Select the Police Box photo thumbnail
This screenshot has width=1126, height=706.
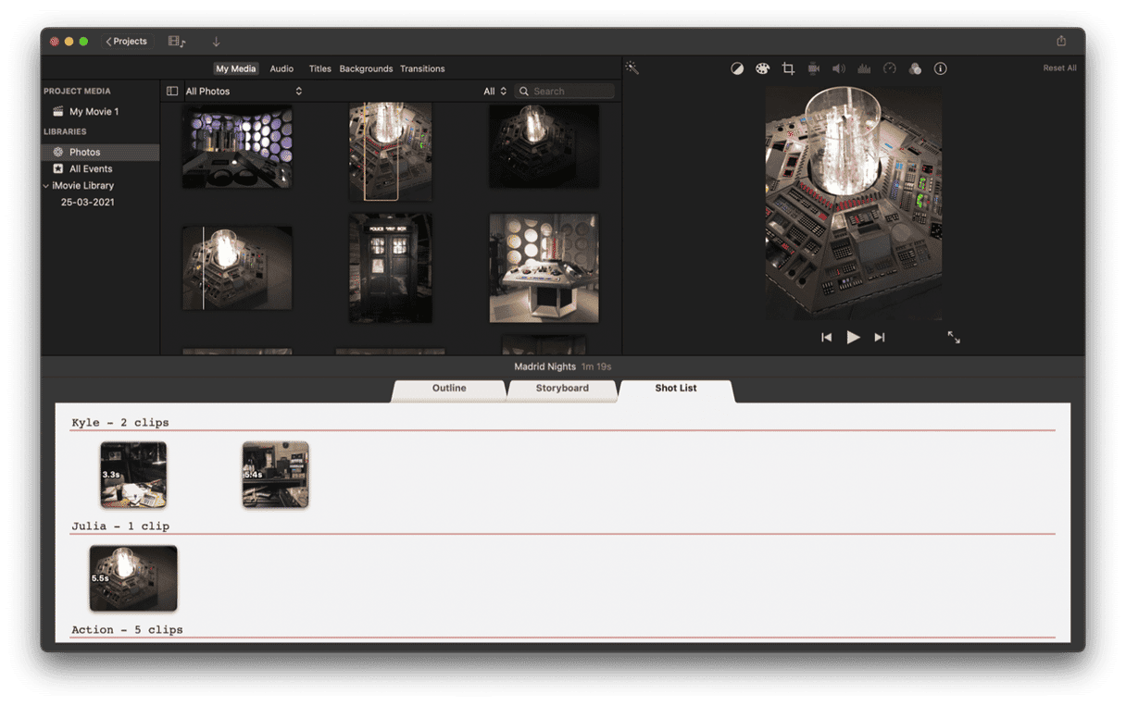[390, 268]
